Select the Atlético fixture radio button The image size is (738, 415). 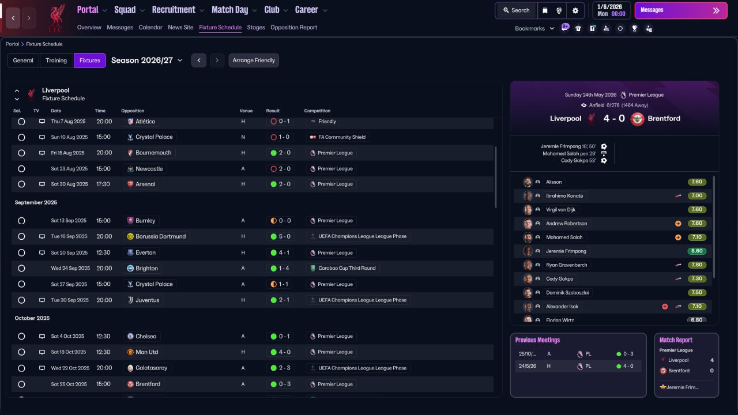coord(21,122)
